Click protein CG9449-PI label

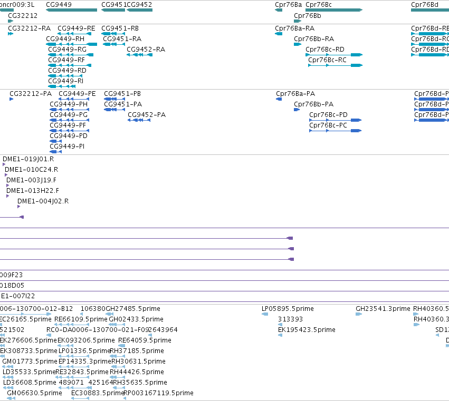click(67, 146)
